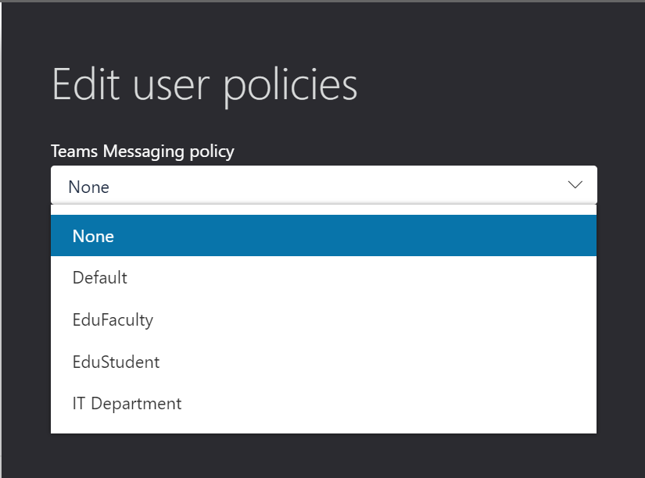Choose the IT Department policy

pyautogui.click(x=324, y=404)
